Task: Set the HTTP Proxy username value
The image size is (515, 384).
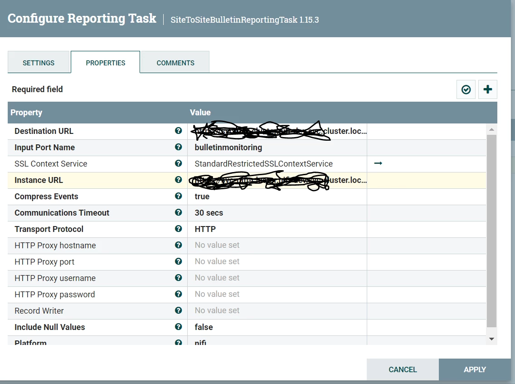Action: point(277,278)
